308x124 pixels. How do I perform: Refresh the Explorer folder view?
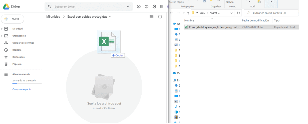point(238,13)
